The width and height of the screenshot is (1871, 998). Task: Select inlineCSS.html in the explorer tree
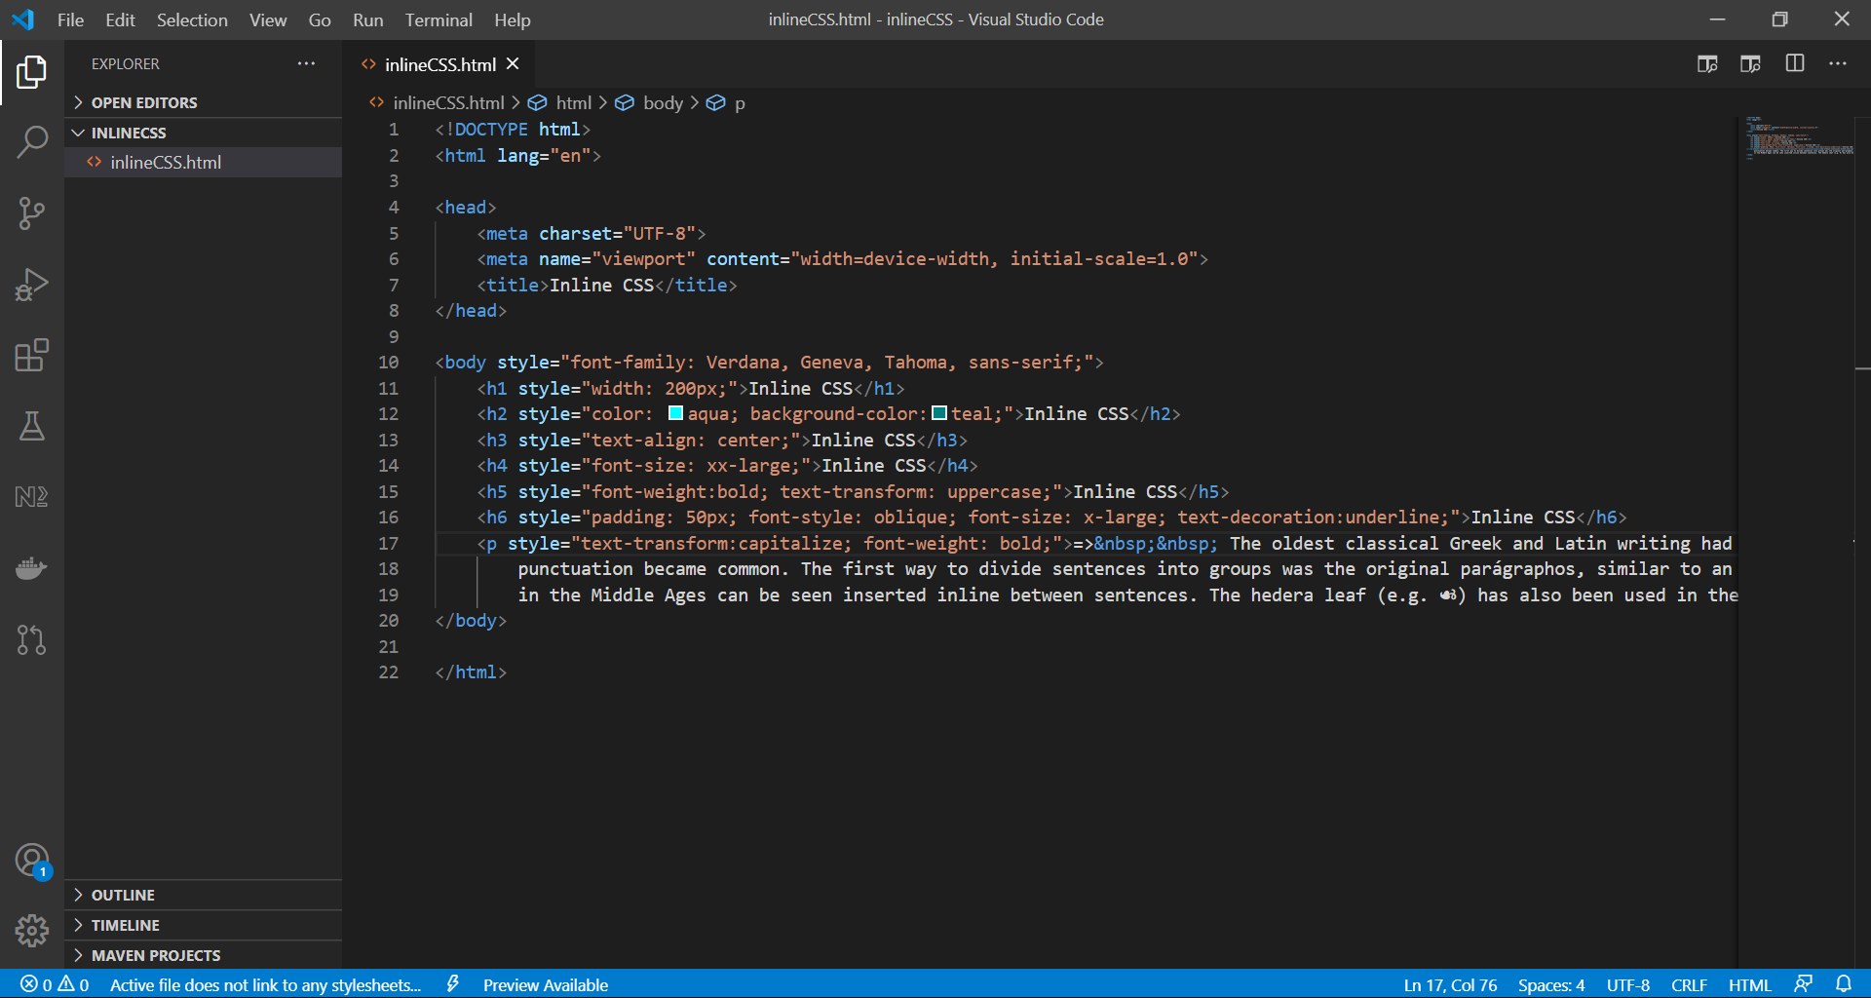click(x=166, y=163)
